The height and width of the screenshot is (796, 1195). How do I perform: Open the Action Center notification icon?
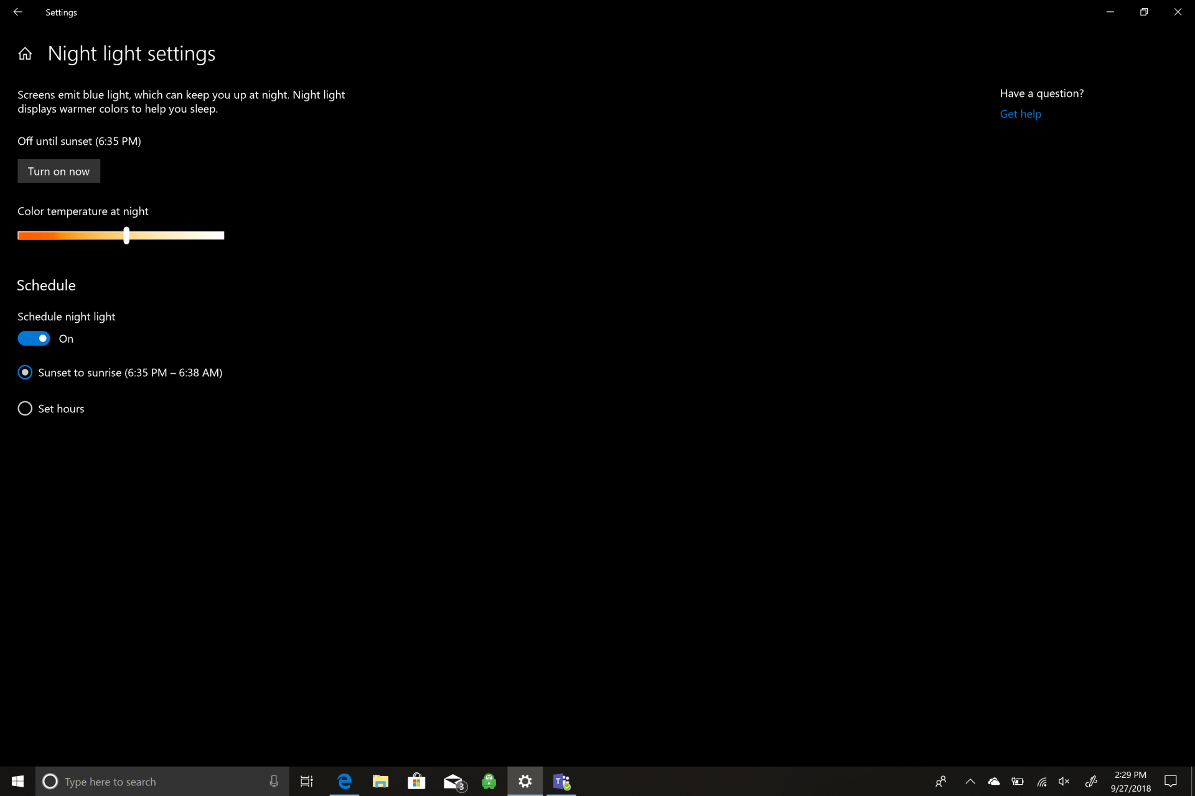click(1171, 782)
